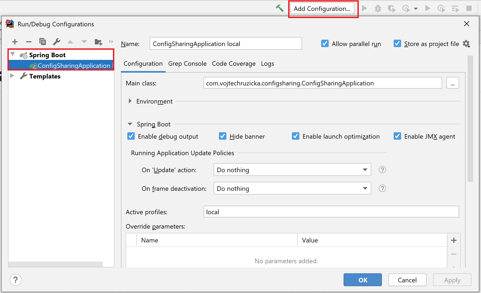This screenshot has width=481, height=293.
Task: Click the green hammer Build icon
Action: 279,8
